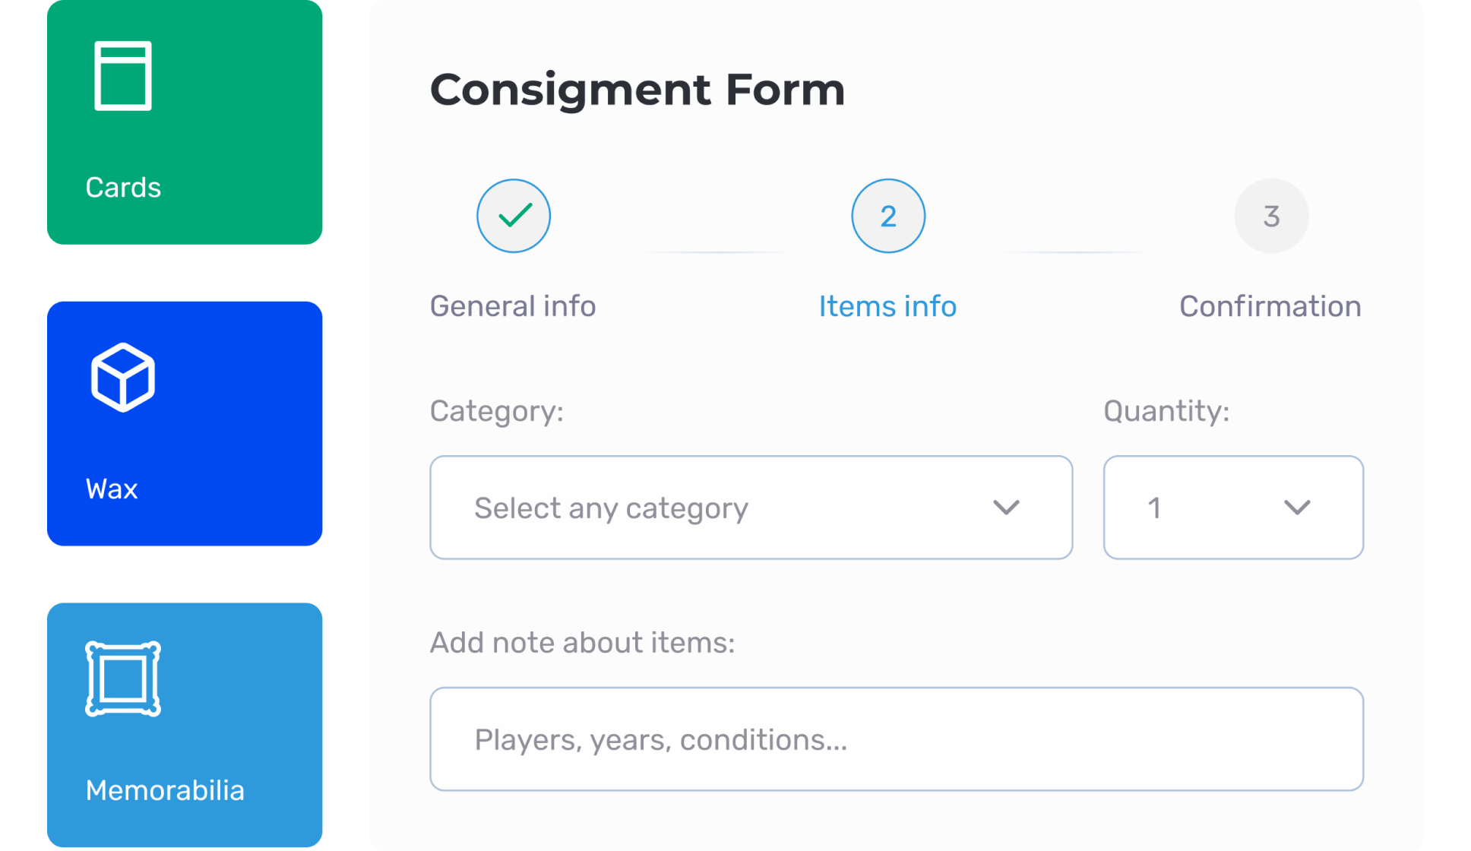Choose the Wax category tile
The width and height of the screenshot is (1471, 851).
[x=185, y=423]
